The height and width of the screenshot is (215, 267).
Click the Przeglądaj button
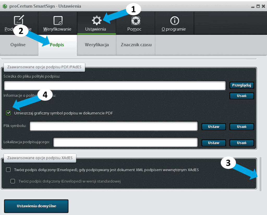point(241,85)
